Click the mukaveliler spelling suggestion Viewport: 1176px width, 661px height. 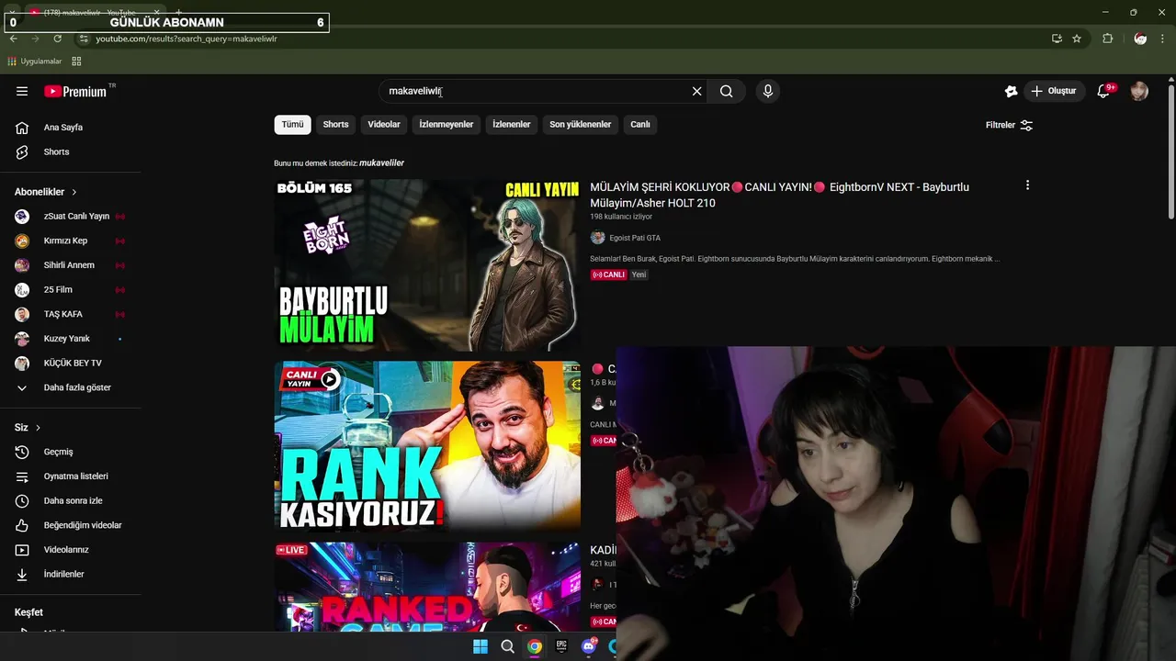(381, 163)
